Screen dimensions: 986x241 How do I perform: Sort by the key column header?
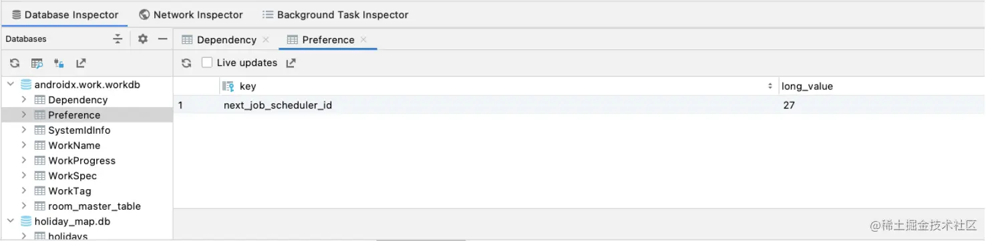click(498, 87)
